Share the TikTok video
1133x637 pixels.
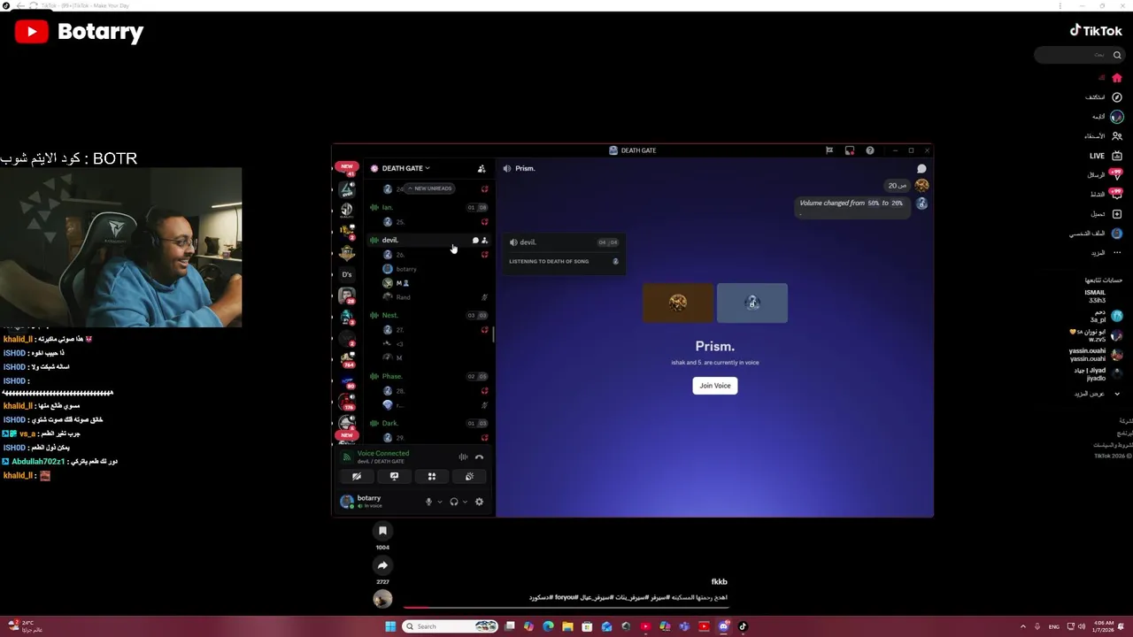(382, 565)
